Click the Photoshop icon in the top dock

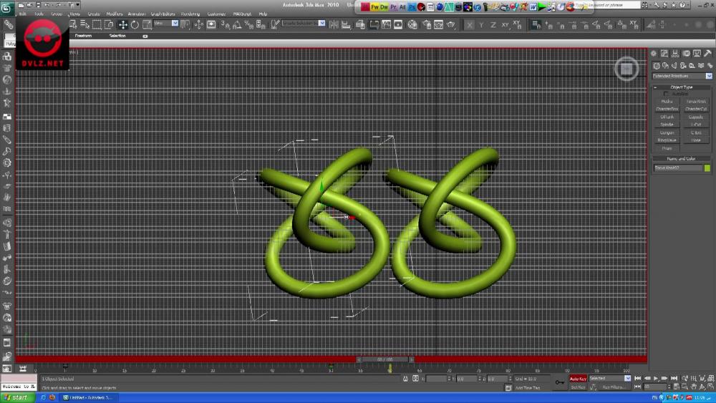click(x=412, y=6)
